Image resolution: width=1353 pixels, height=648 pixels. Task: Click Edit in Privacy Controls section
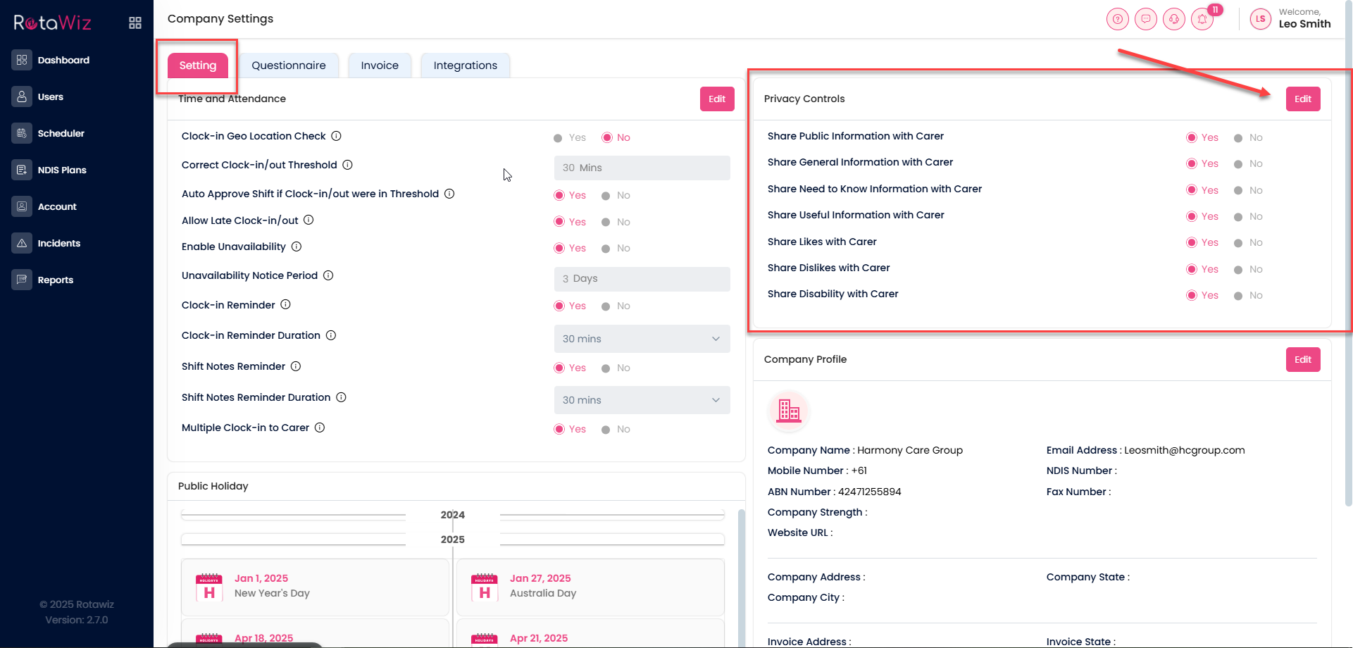pos(1302,99)
